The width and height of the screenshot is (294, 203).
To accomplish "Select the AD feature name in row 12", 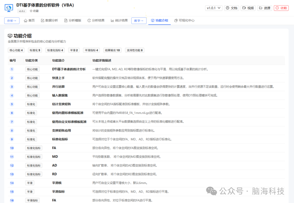I will (54, 165).
